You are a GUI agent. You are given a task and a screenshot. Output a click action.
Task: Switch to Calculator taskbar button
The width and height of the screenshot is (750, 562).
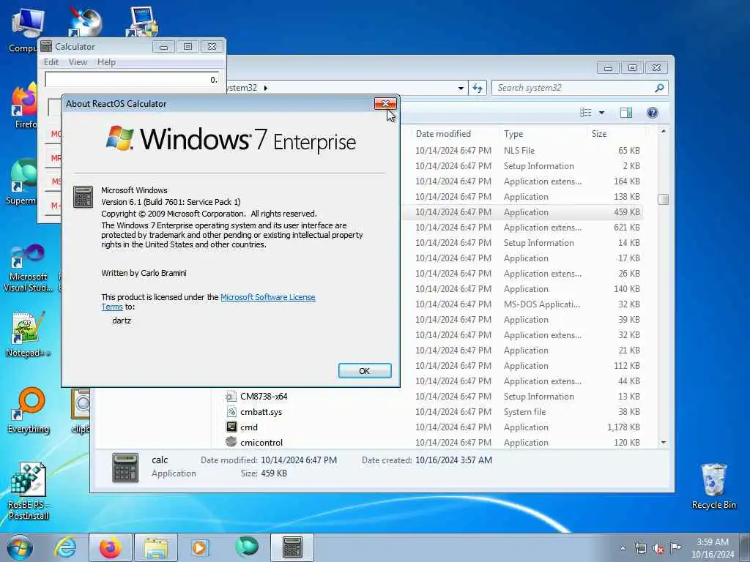292,547
